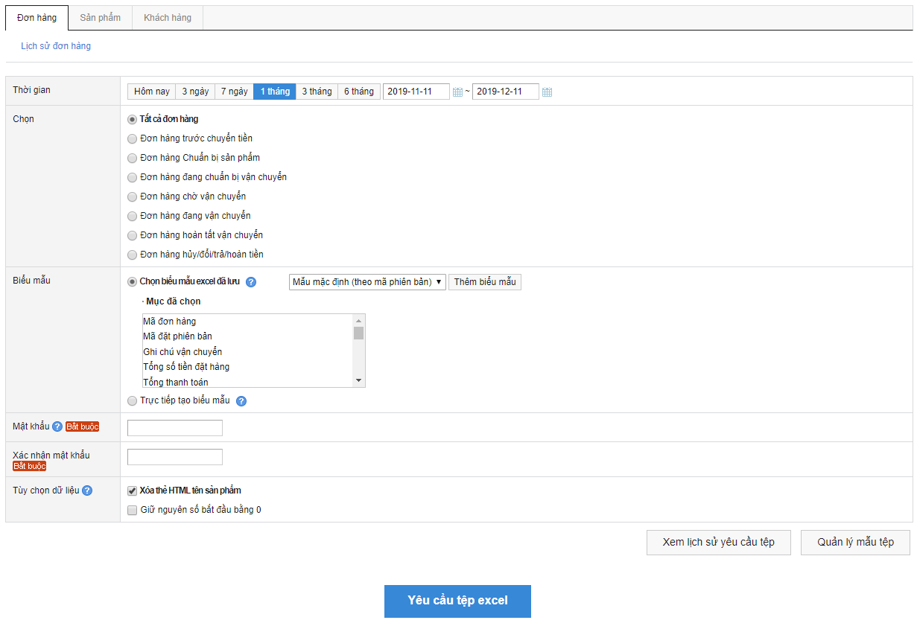Switch to the Sản phẩm tab
The image size is (917, 623).
(100, 18)
